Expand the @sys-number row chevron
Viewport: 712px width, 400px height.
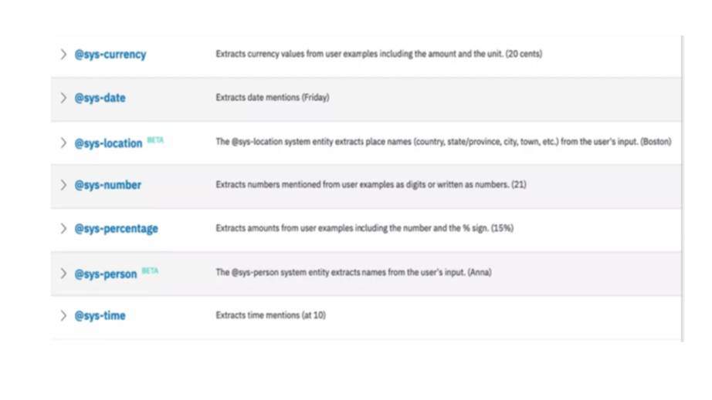63,185
